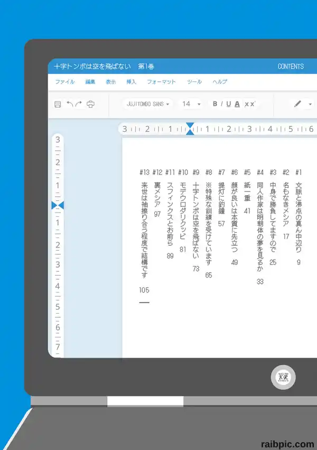Redo the last action
Viewport: 317px width, 450px height.
click(x=79, y=104)
